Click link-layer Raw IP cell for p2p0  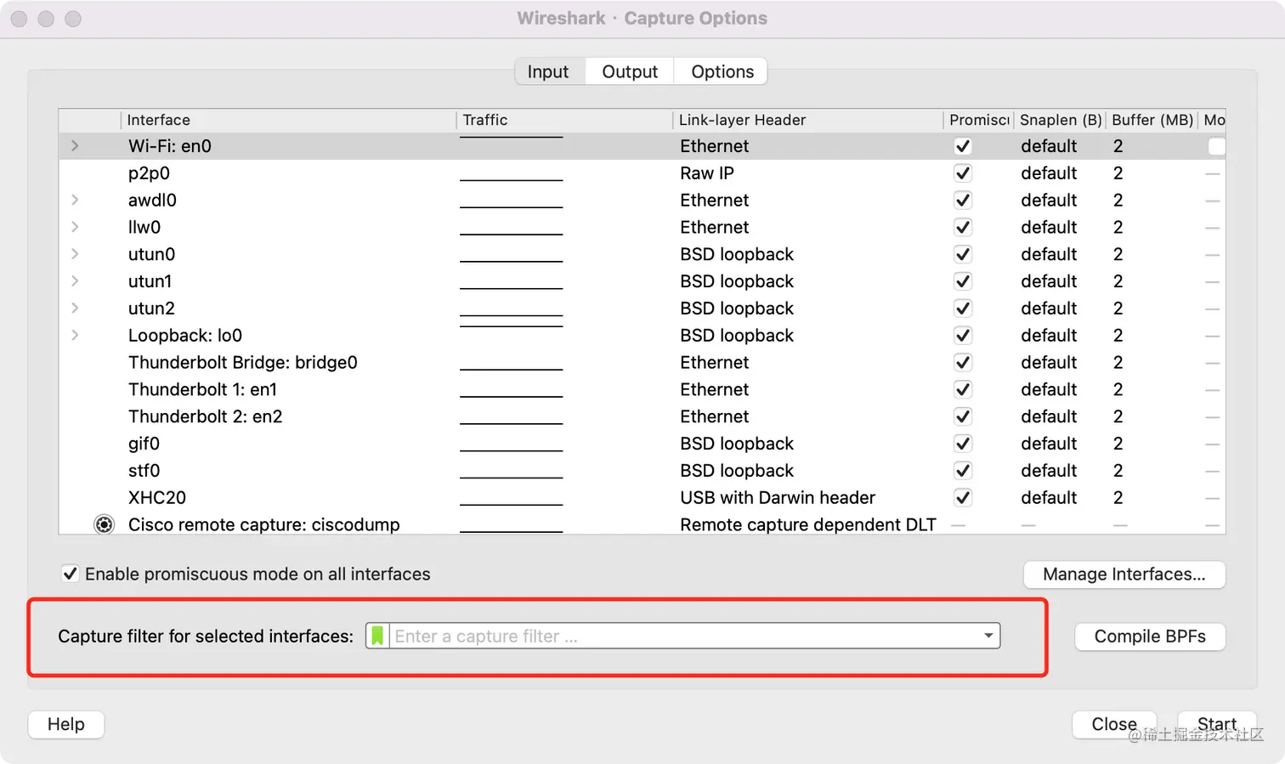click(x=707, y=173)
